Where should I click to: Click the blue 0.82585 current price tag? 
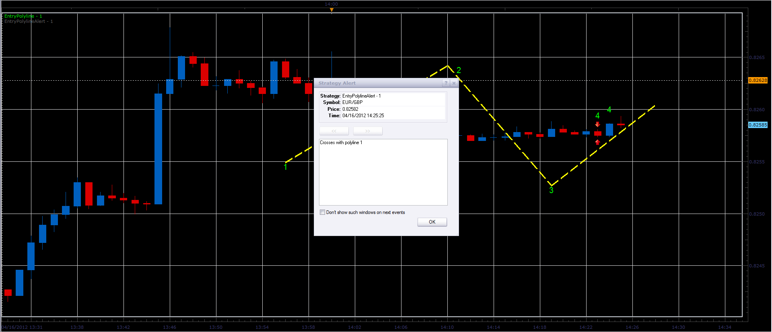758,125
